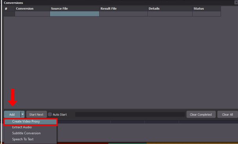The height and width of the screenshot is (144, 238).
Task: Click the Status column header
Action: coord(206,9)
